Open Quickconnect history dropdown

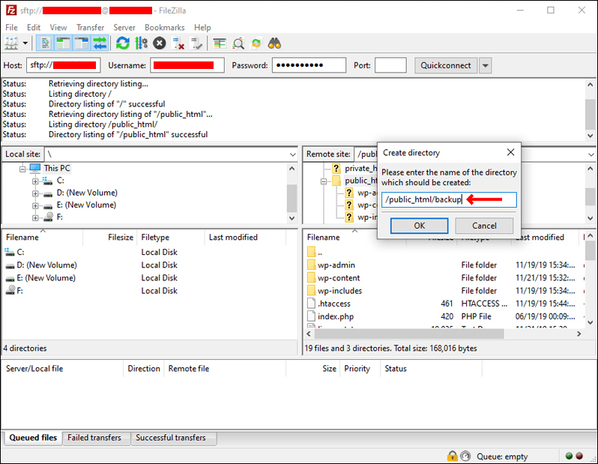pos(485,65)
